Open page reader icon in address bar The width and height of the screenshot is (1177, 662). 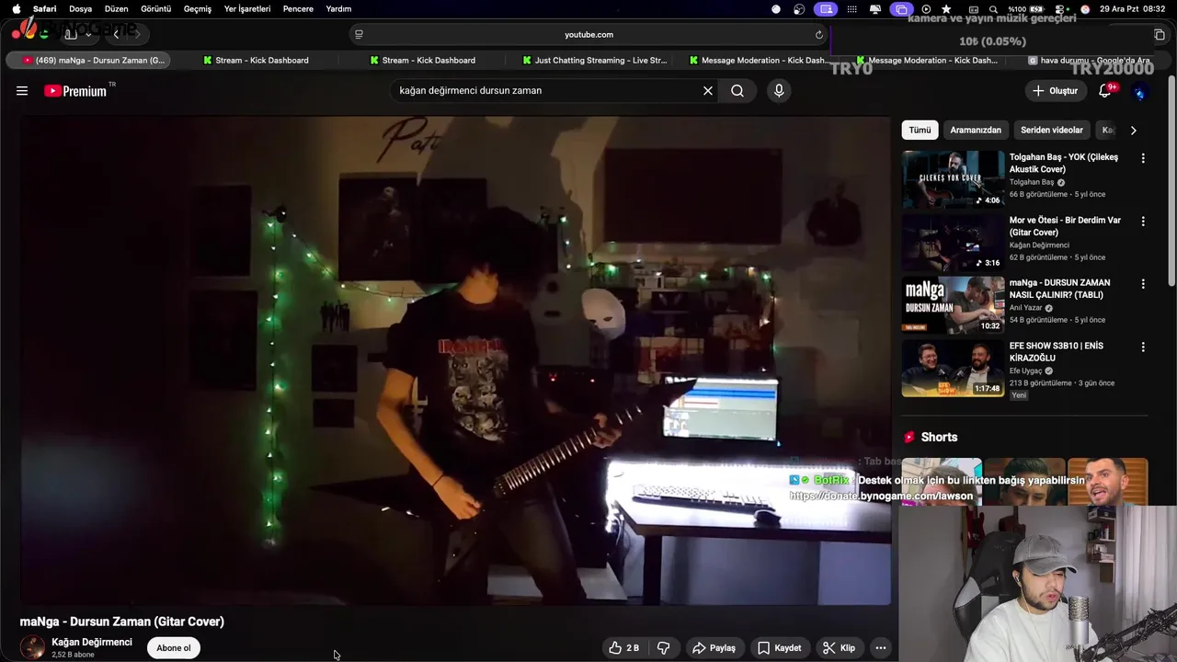click(x=359, y=35)
